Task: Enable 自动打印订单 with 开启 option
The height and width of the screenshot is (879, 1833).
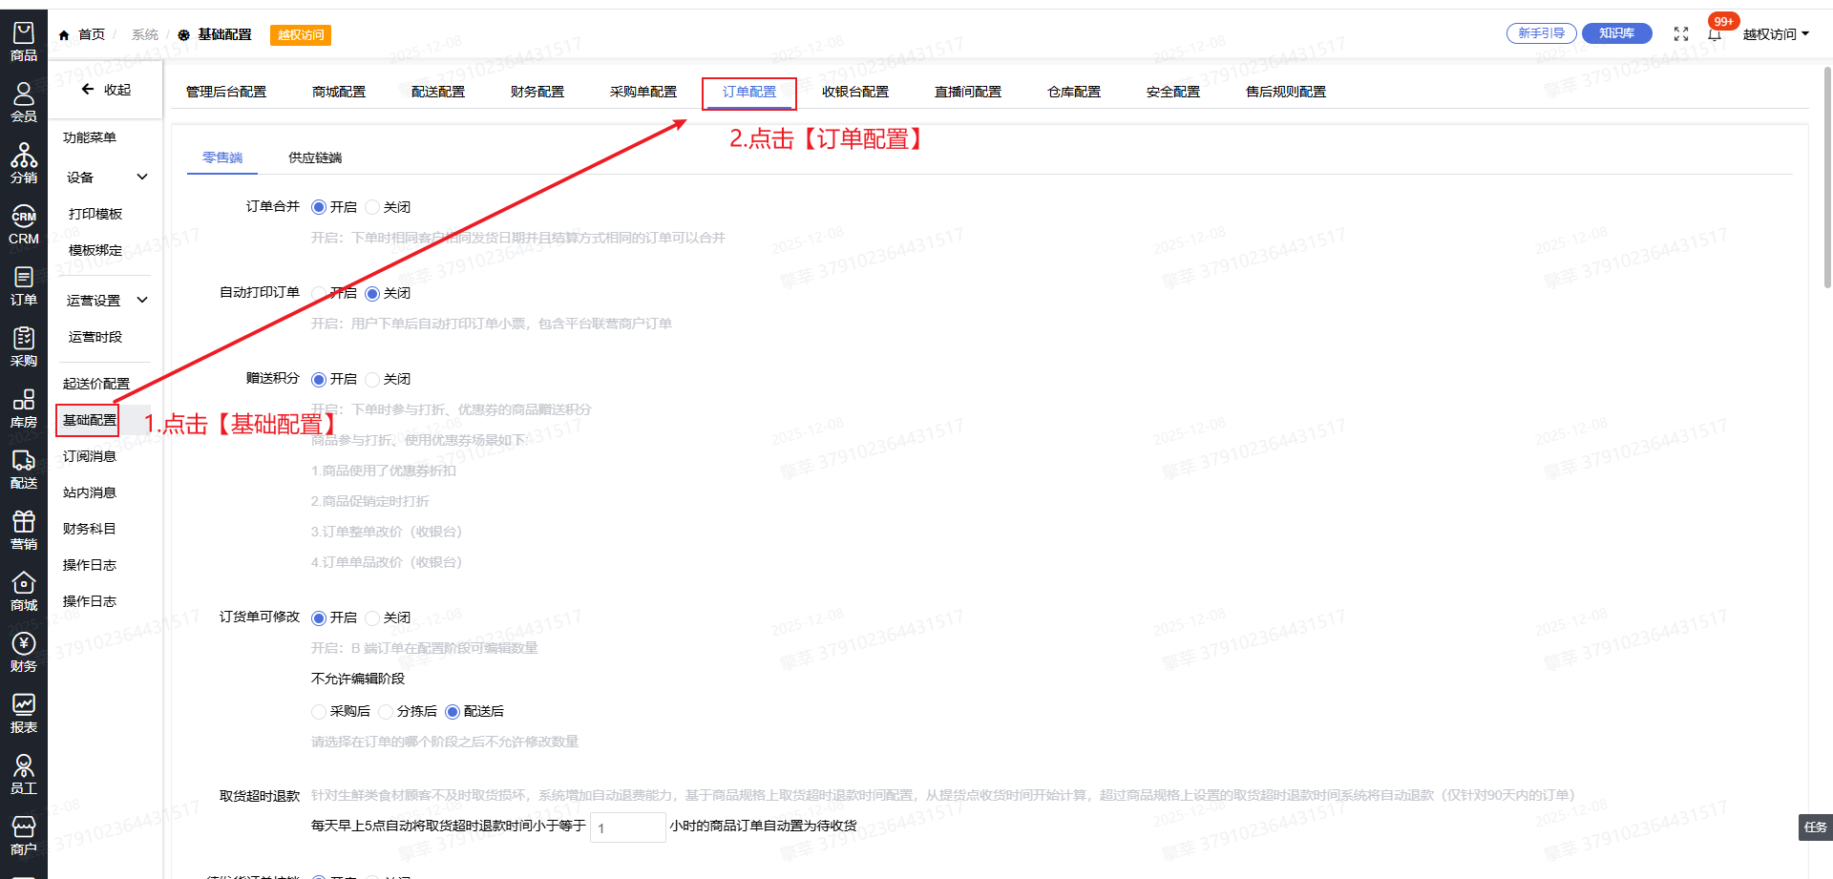Action: pyautogui.click(x=319, y=293)
